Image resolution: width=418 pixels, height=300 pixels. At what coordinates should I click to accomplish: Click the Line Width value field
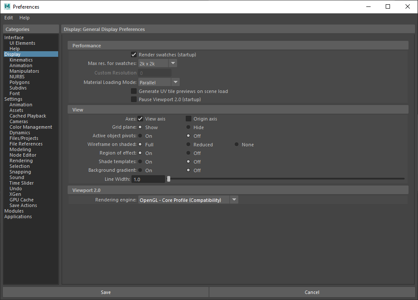[x=148, y=179]
